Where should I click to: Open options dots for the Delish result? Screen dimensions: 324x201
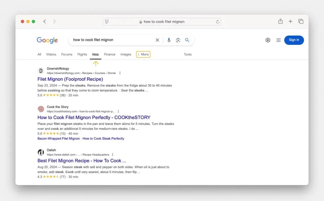(113, 155)
